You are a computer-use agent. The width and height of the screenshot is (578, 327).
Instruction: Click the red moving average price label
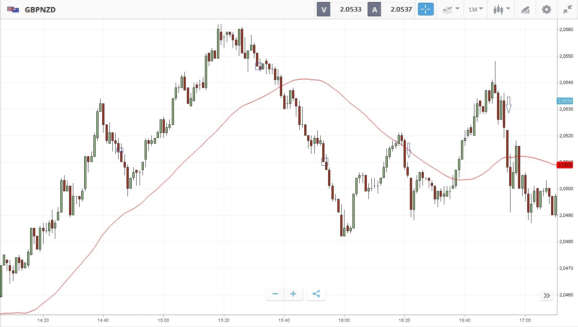click(x=565, y=165)
